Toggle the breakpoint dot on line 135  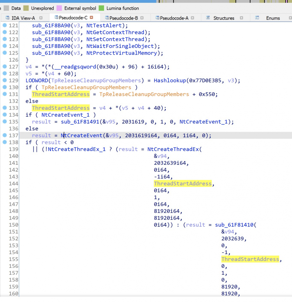tap(5, 121)
